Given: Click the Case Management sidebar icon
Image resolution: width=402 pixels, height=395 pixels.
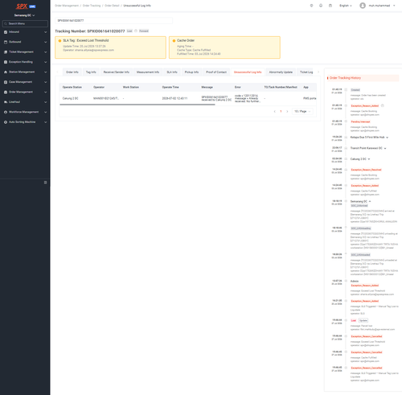Looking at the screenshot, I should [6, 82].
